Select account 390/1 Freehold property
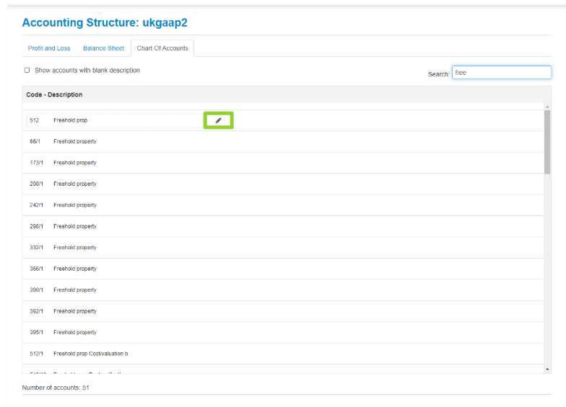Screen dimensions: 566x407 74,290
